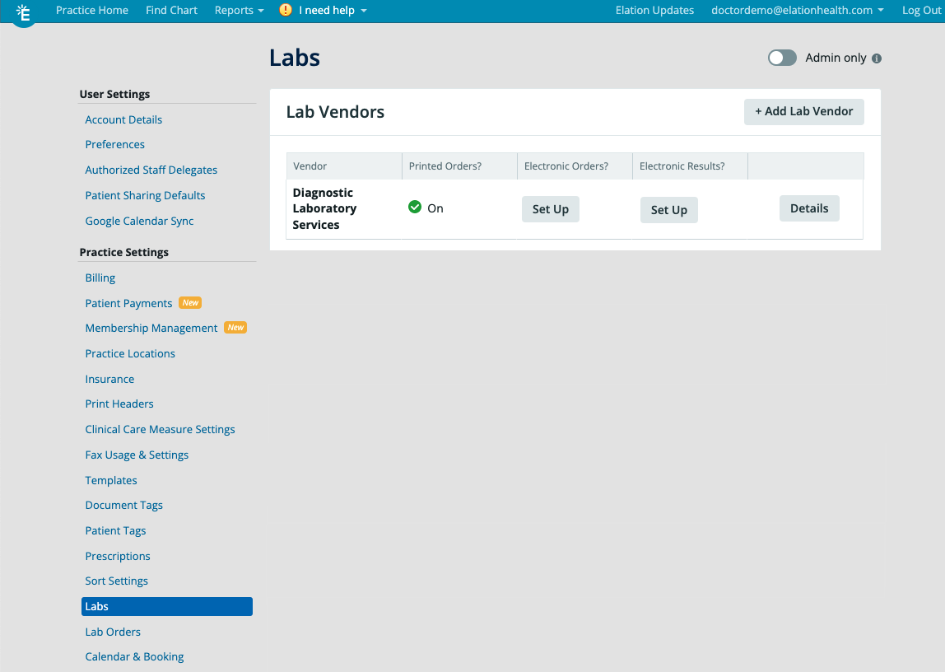The height and width of the screenshot is (672, 945).
Task: Open Print Headers settings
Action: tap(119, 404)
